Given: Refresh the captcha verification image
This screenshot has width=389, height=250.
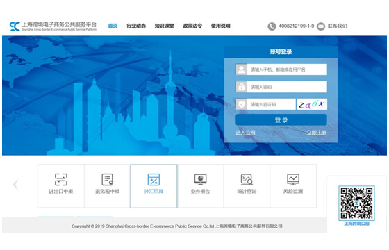Looking at the screenshot, I should (312, 104).
